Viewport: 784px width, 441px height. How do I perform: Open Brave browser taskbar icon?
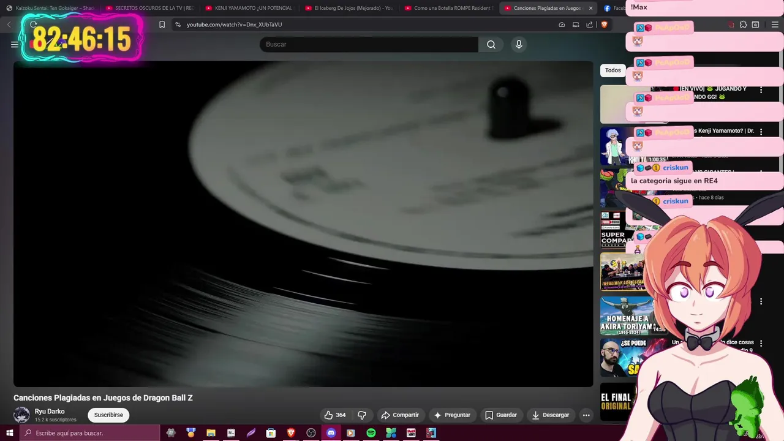(x=291, y=433)
